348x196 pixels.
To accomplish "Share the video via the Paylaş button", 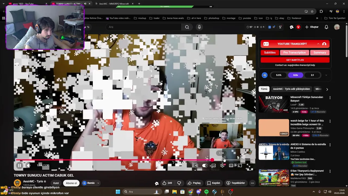I will point(194,183).
